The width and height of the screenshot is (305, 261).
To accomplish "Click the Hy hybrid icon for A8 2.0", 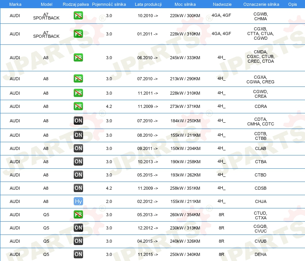I will [78, 201].
